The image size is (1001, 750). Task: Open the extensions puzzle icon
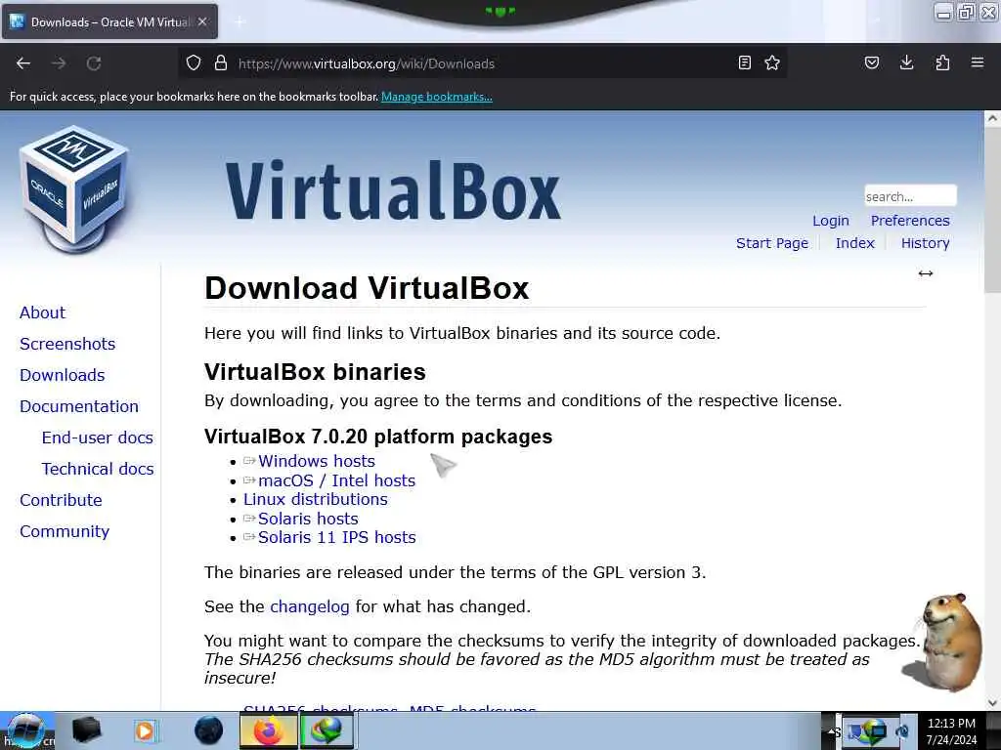[942, 62]
